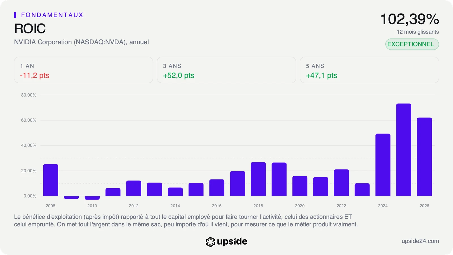Open the upside24.com link
The height and width of the screenshot is (255, 453).
click(420, 241)
